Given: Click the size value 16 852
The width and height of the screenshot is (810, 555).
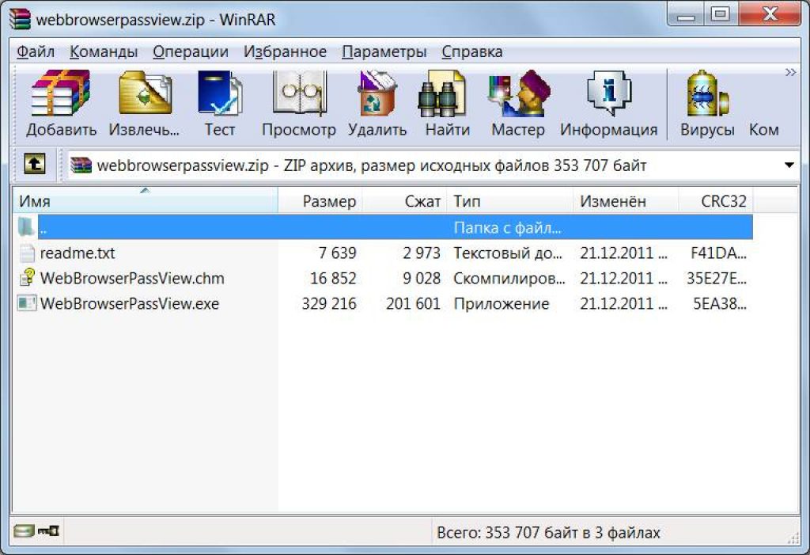Looking at the screenshot, I should pyautogui.click(x=333, y=278).
